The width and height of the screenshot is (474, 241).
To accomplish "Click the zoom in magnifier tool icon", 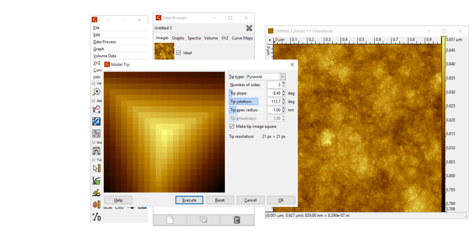I will pos(96,92).
